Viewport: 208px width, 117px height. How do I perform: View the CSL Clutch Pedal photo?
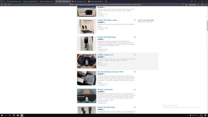(87, 44)
